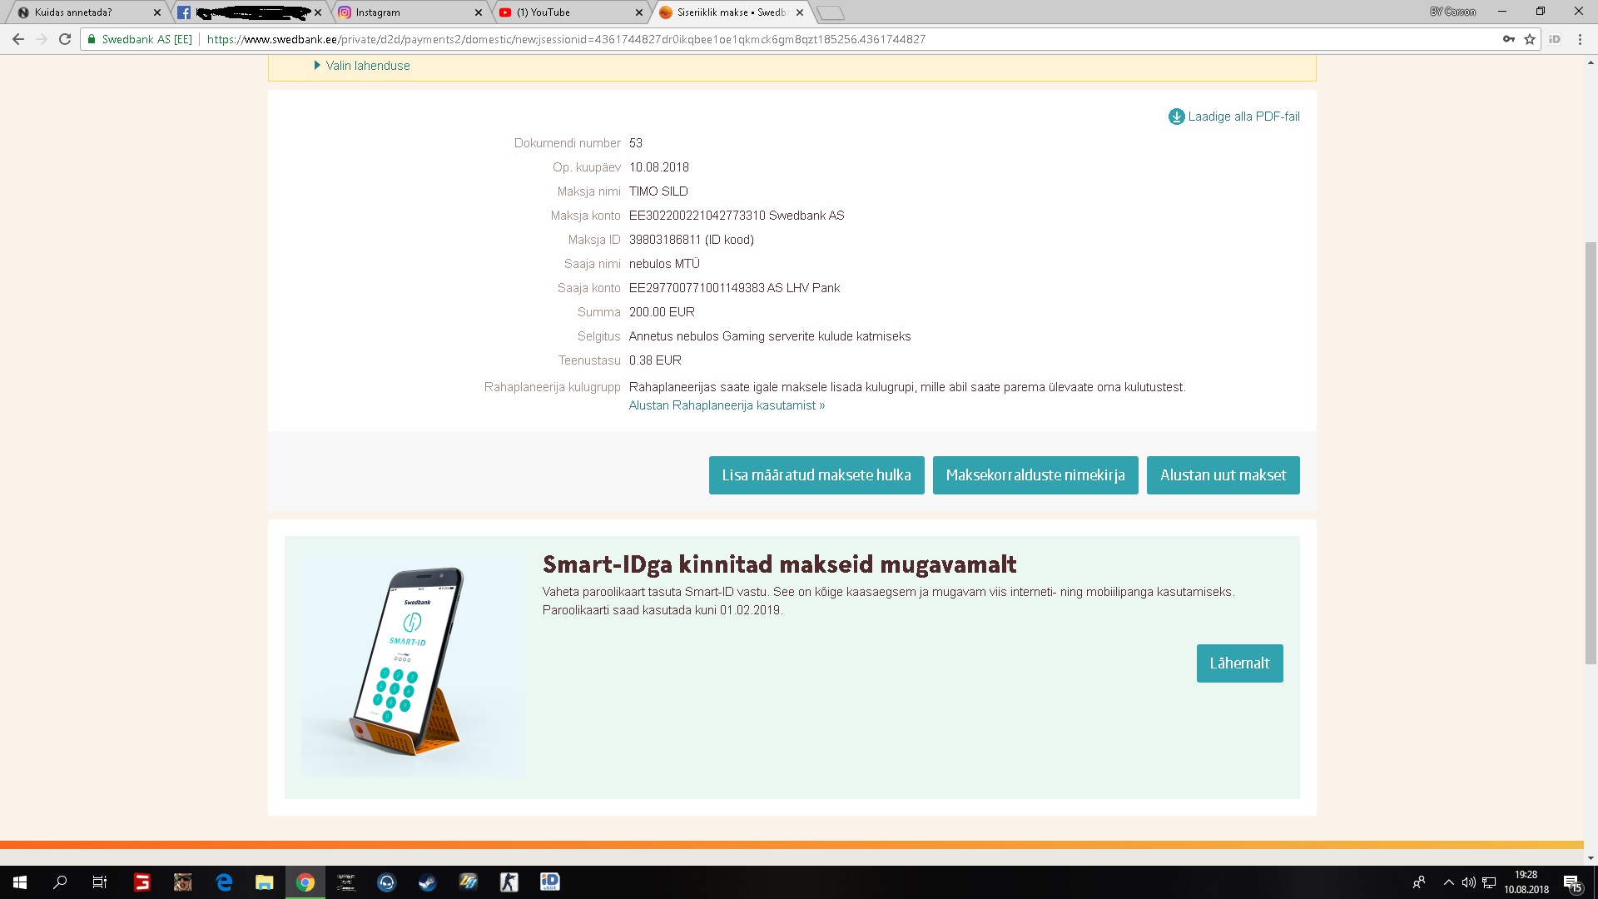Click the network icon in system tray

point(1489,882)
